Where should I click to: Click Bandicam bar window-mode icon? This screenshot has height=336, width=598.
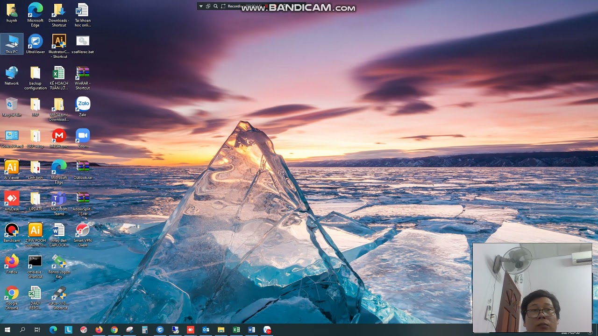tap(208, 6)
